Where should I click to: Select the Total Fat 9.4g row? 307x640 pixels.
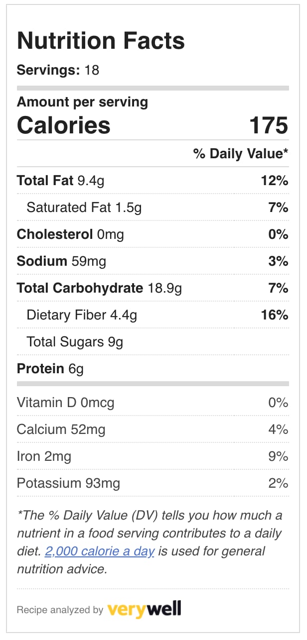point(153,181)
